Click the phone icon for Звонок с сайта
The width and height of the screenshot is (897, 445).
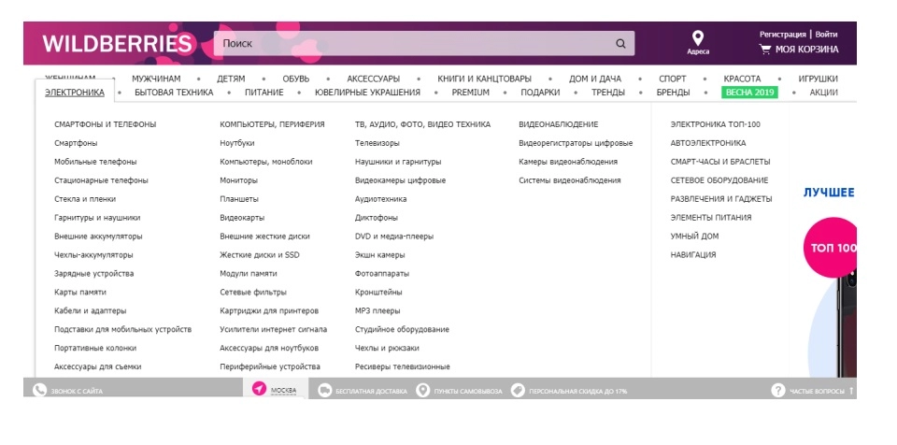click(39, 391)
